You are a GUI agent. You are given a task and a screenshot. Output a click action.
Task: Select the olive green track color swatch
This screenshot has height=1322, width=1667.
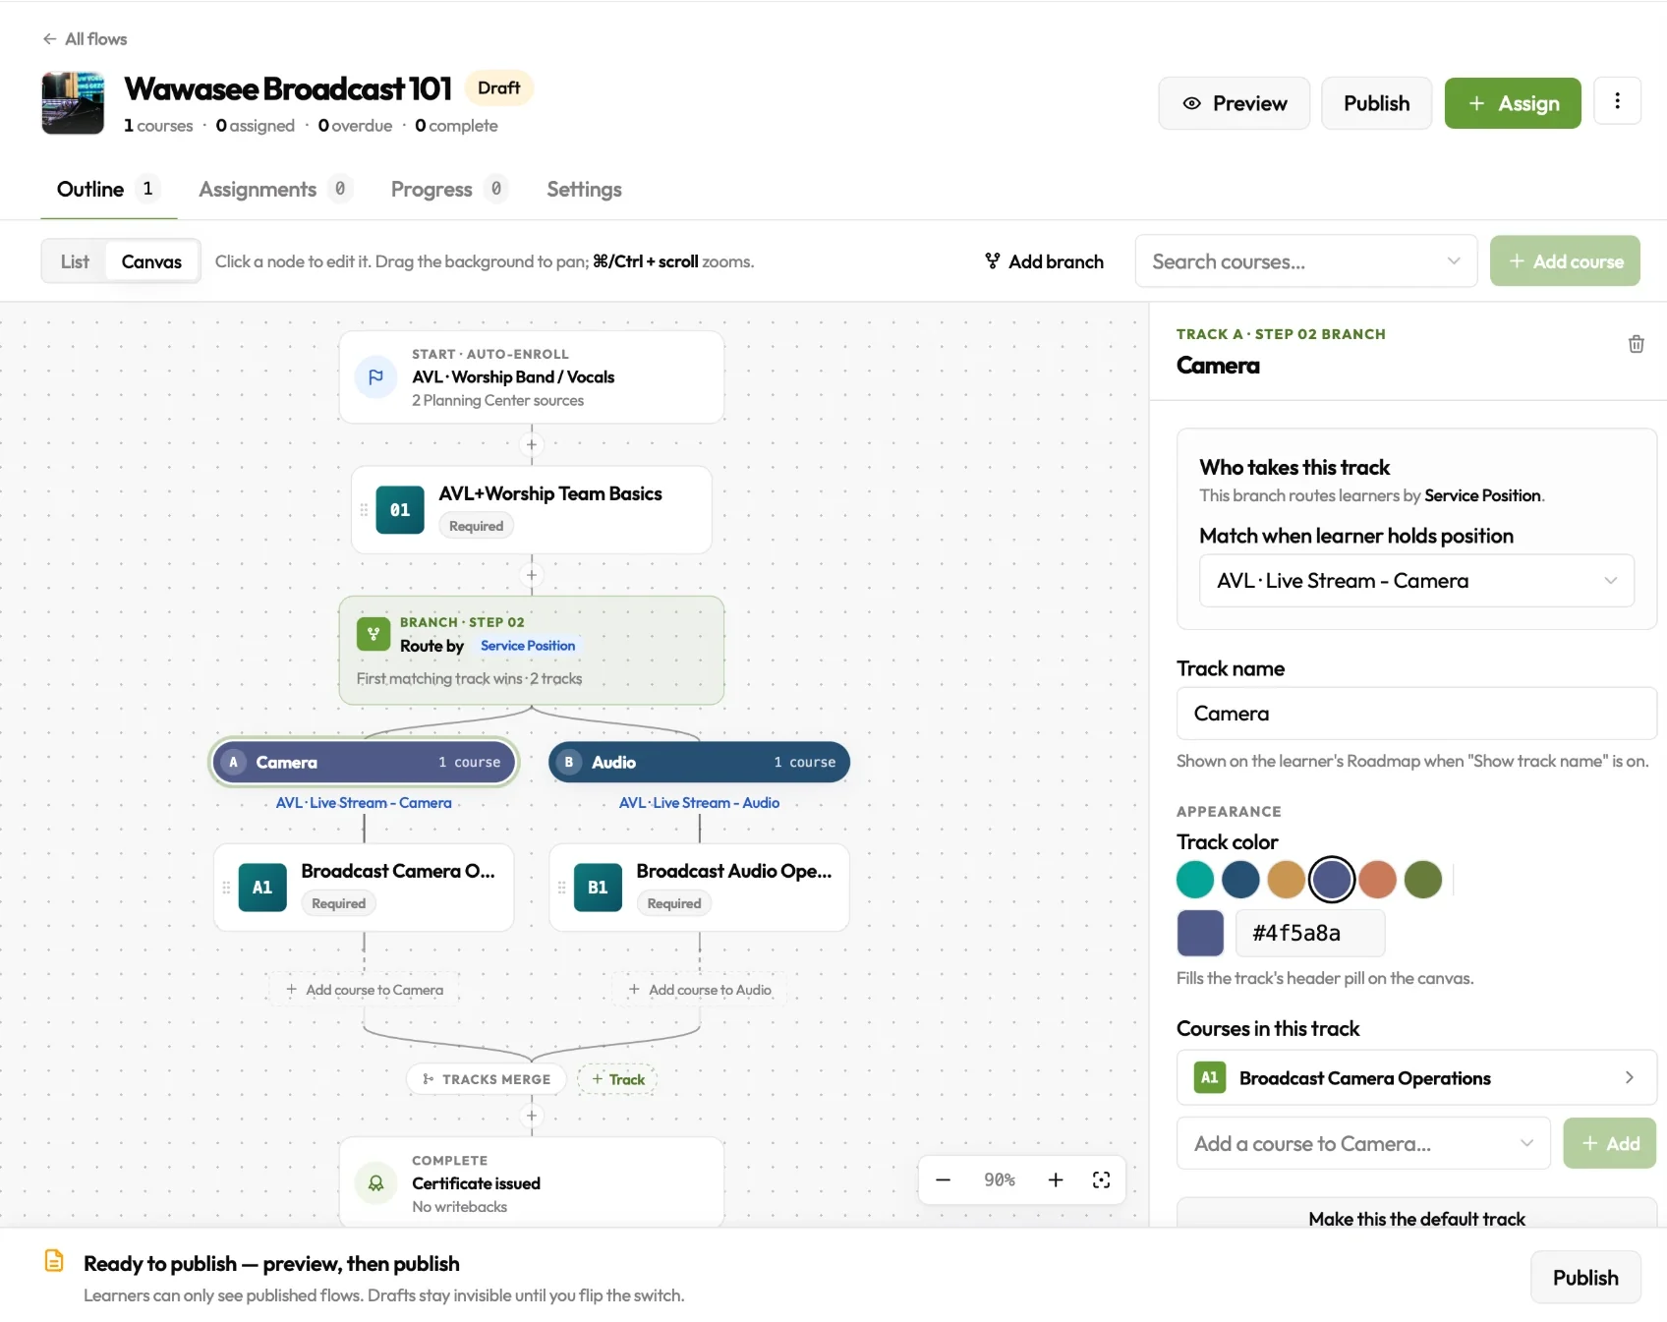[1423, 880]
